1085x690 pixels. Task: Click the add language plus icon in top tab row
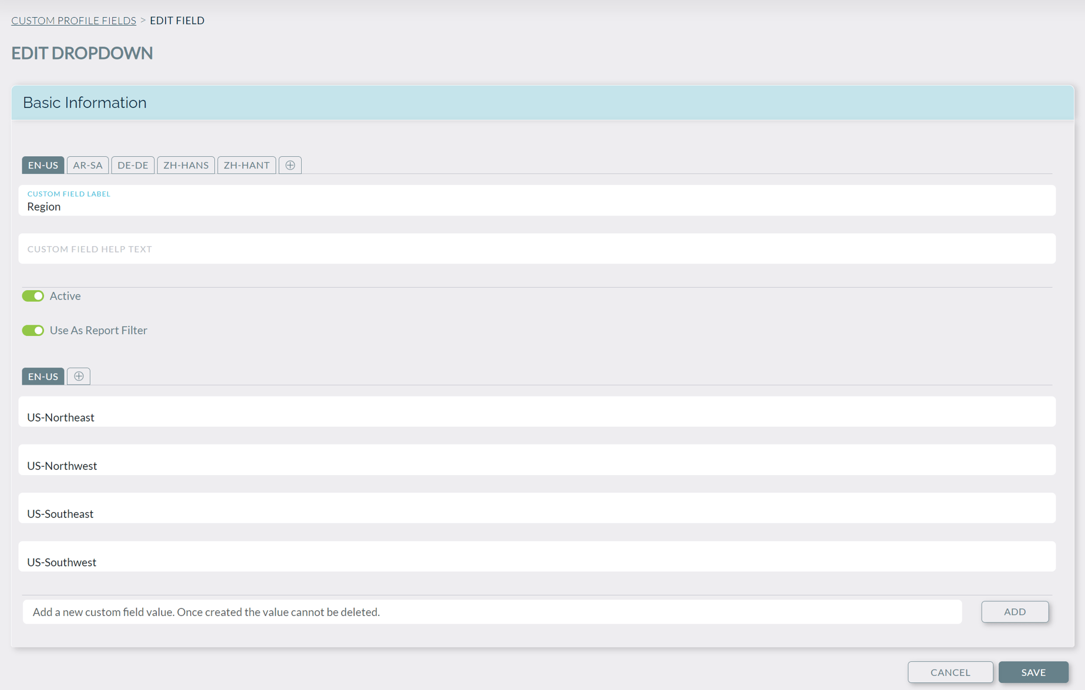(x=289, y=165)
